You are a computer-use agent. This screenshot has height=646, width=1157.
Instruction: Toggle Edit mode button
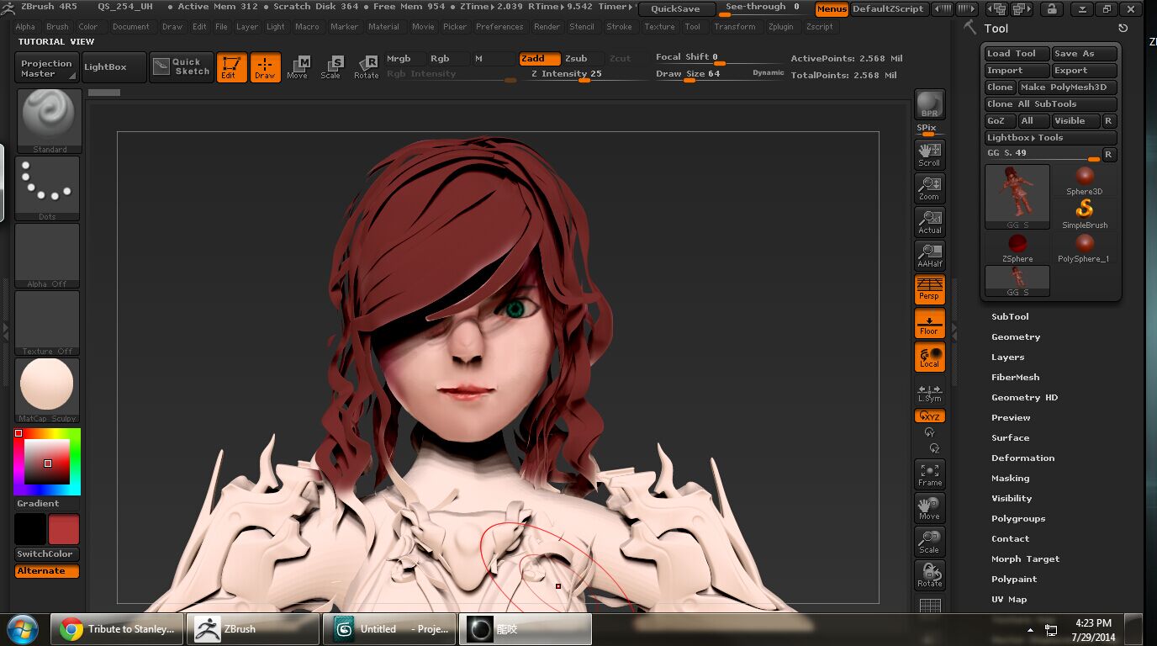[x=231, y=67]
